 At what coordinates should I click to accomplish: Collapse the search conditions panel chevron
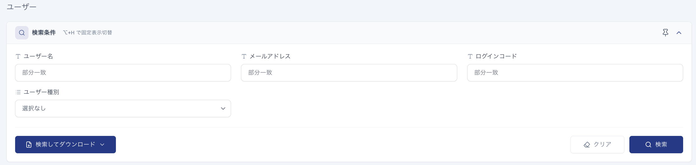(x=679, y=33)
